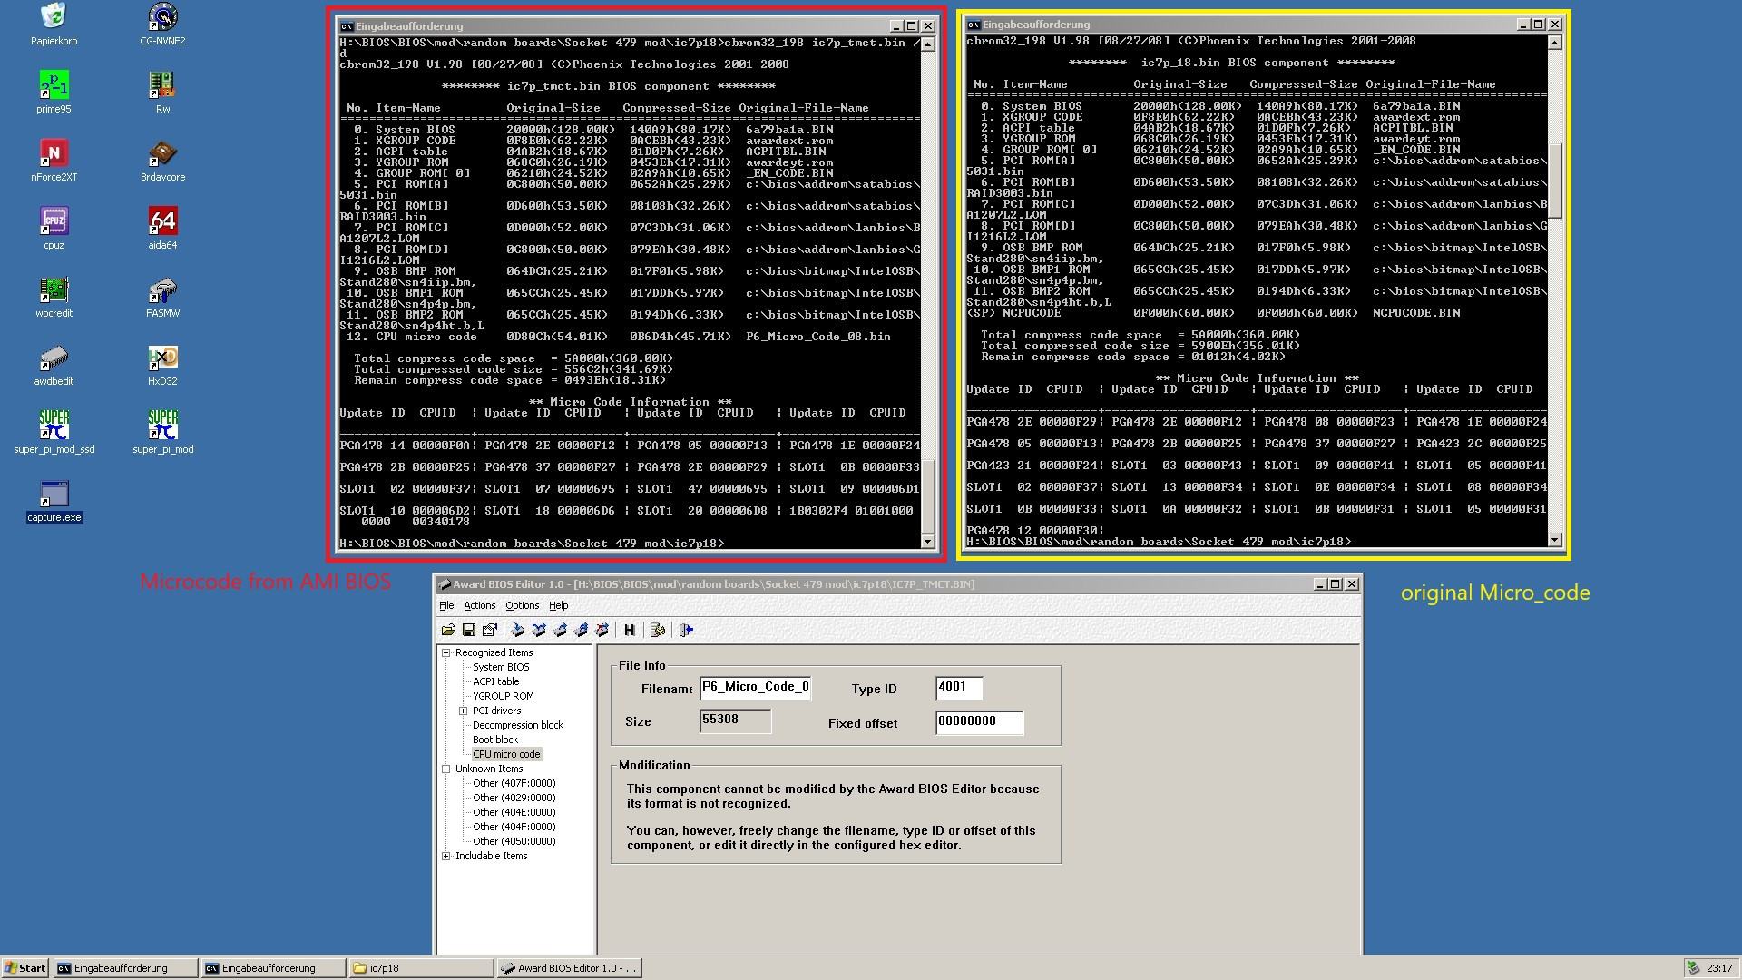
Task: Switch to Award BIOS Editor taskbar button
Action: point(569,968)
